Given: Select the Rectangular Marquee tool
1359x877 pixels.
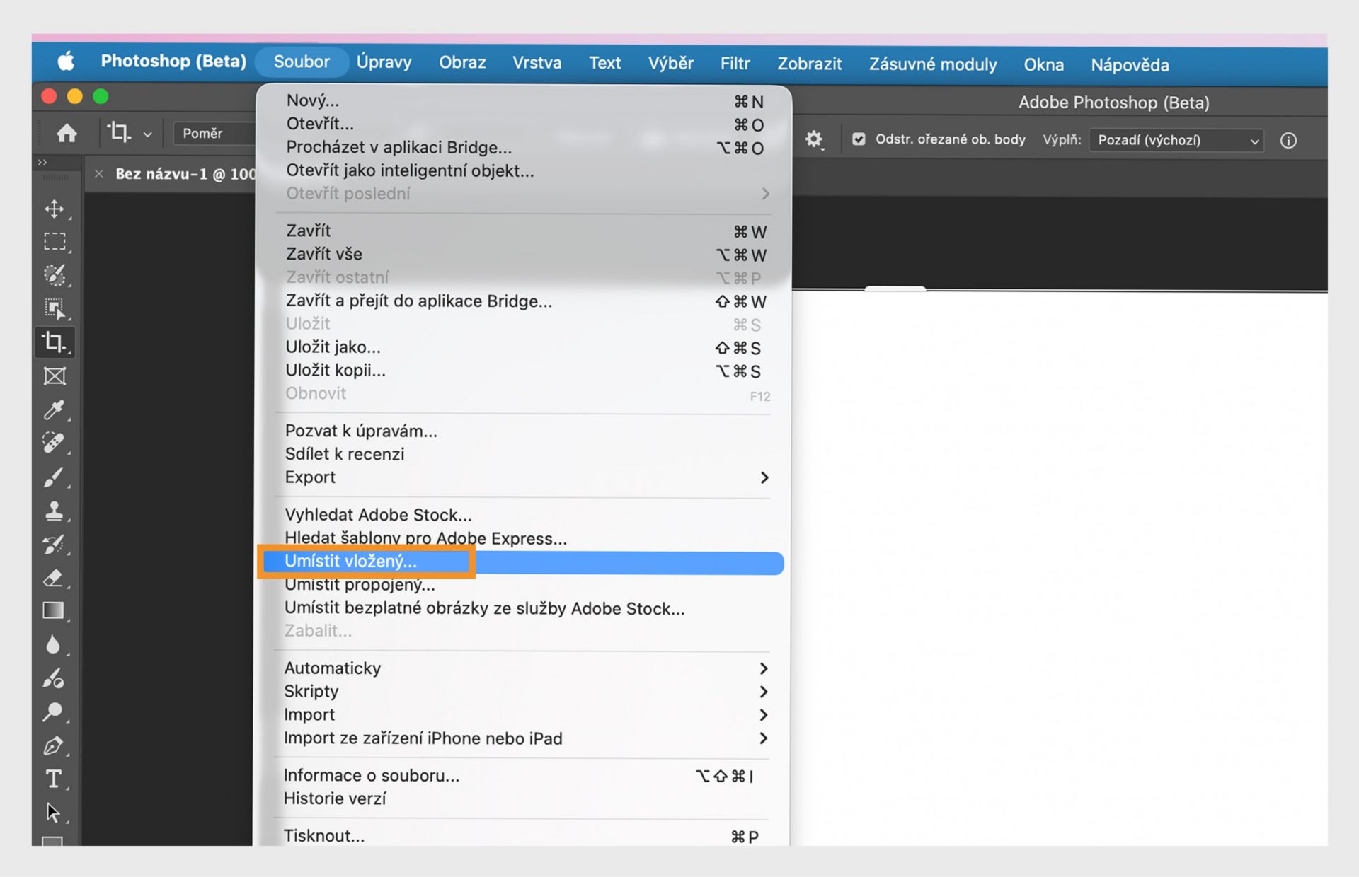Looking at the screenshot, I should (x=55, y=241).
